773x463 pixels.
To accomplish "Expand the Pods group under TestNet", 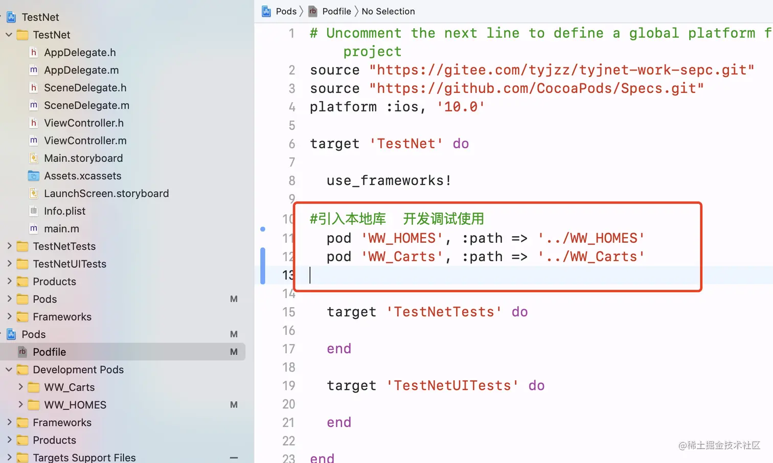I will click(9, 299).
